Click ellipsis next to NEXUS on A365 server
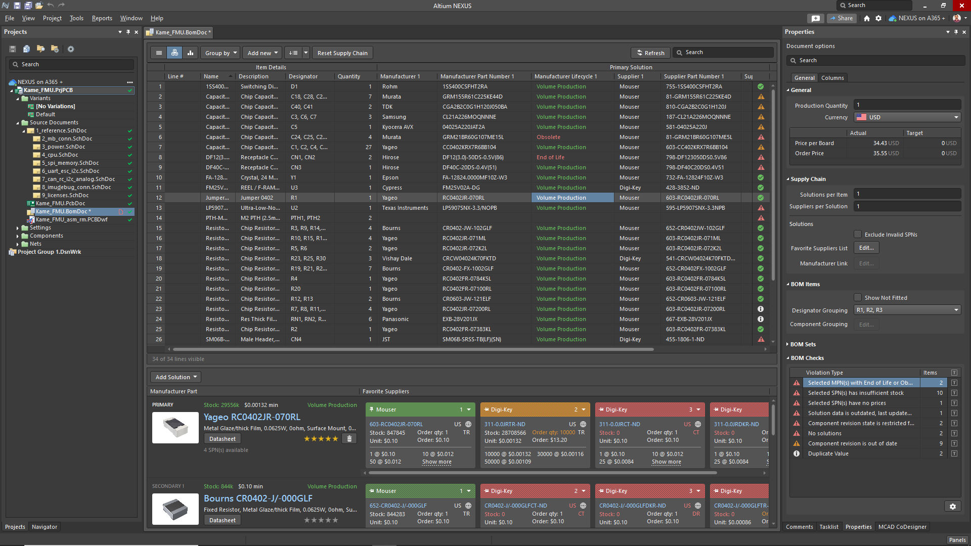 click(x=130, y=82)
